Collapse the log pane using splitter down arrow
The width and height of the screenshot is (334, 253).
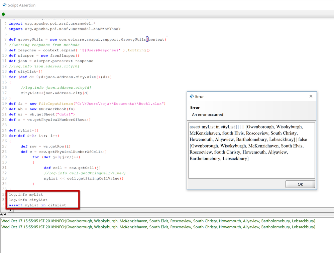5,214
